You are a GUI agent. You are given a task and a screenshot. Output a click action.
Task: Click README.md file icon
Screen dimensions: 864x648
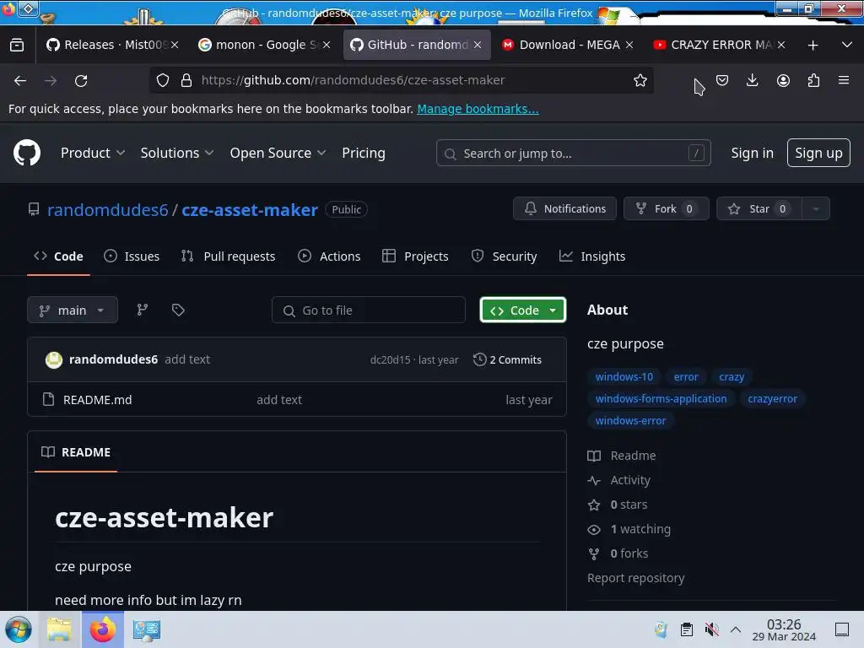point(48,399)
